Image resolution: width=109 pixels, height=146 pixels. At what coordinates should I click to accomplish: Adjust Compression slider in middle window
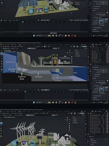tap(103, 90)
